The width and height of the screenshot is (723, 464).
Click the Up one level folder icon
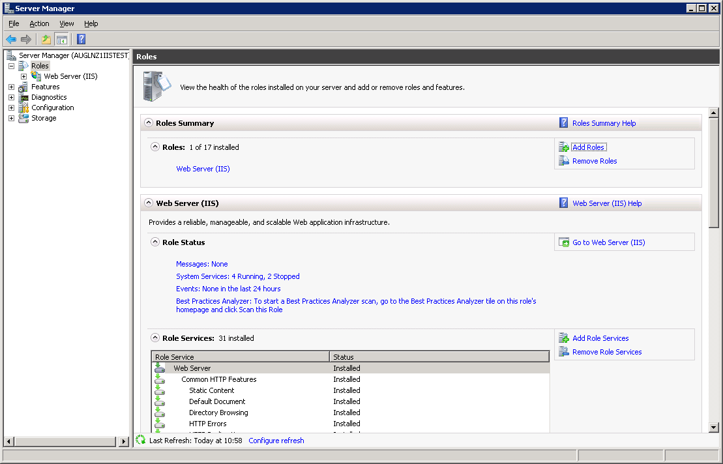tap(46, 39)
